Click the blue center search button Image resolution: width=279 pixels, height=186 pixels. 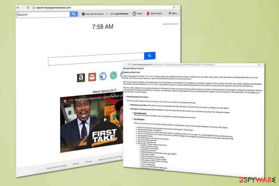150,56
